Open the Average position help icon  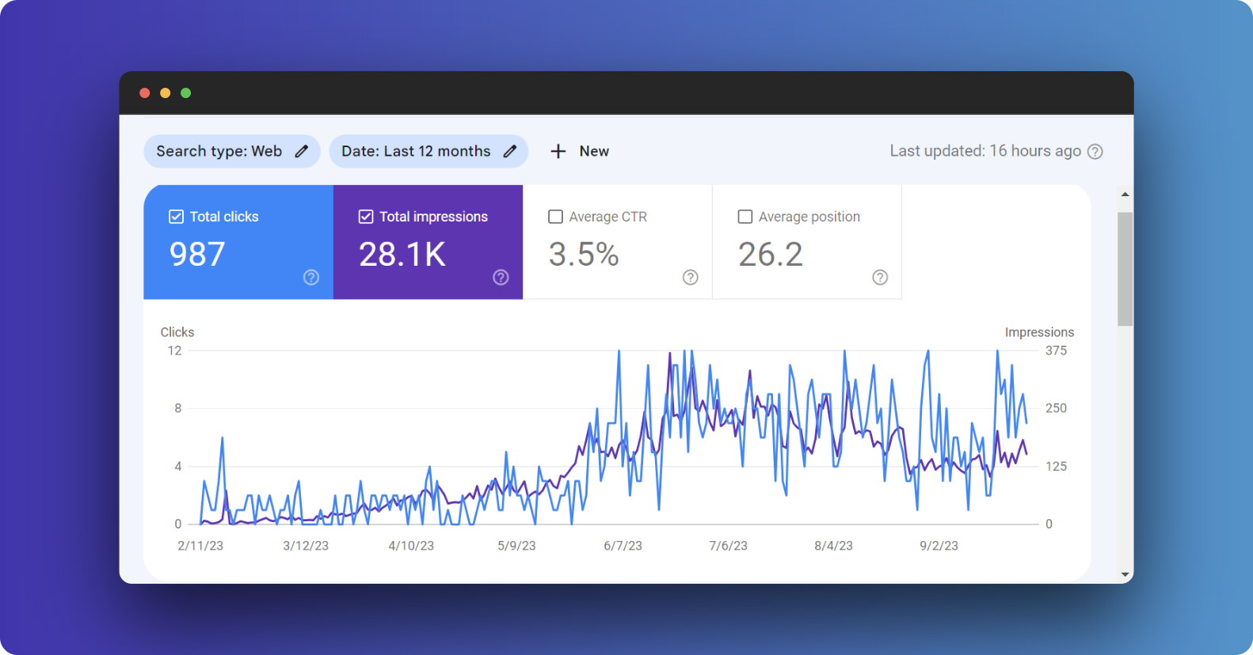point(880,277)
